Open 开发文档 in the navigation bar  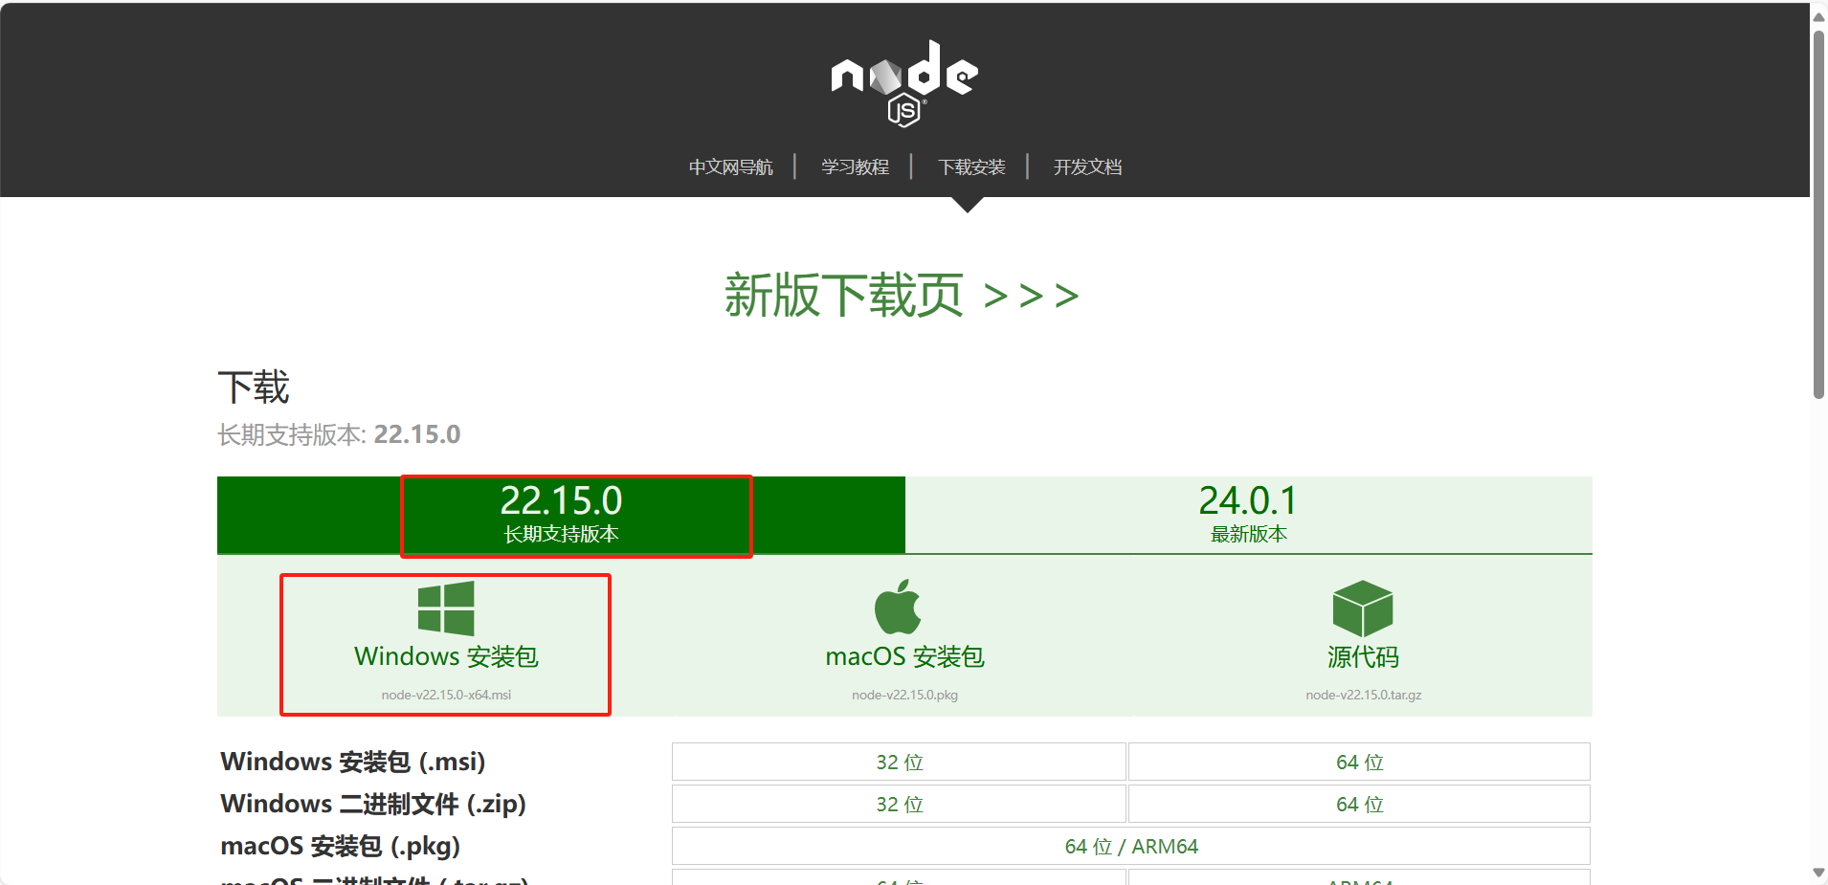click(1087, 167)
